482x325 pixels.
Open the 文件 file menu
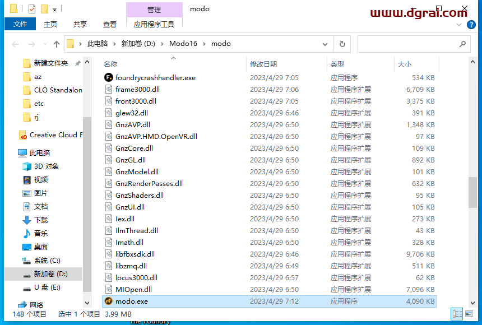point(20,24)
